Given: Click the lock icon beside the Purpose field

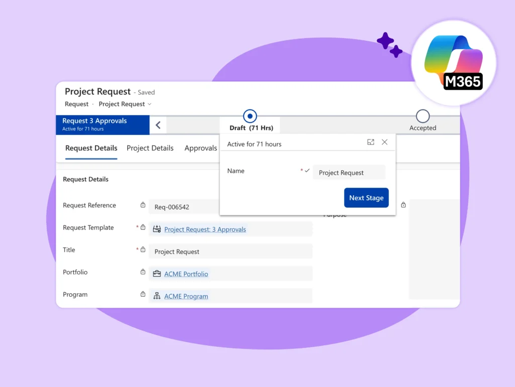Looking at the screenshot, I should 403,205.
